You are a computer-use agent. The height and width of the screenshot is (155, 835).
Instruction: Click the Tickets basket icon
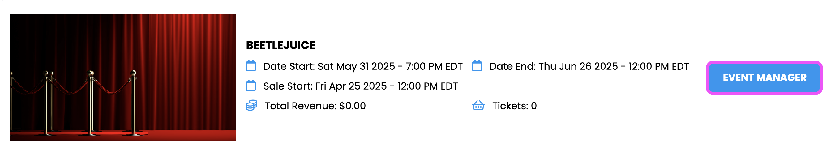pos(478,106)
